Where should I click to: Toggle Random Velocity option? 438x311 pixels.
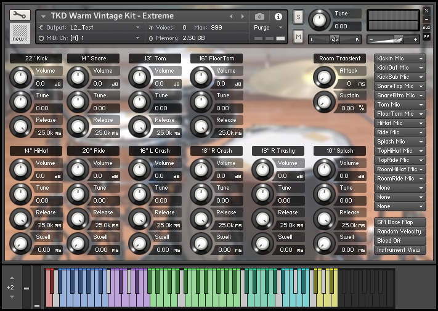pyautogui.click(x=400, y=232)
